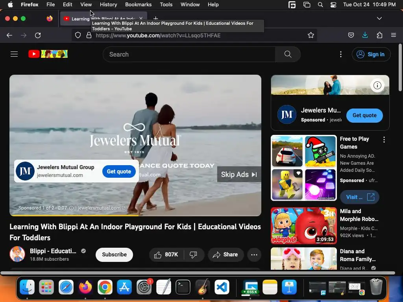
Task: Dislike the video with thumbs down
Action: pos(193,254)
